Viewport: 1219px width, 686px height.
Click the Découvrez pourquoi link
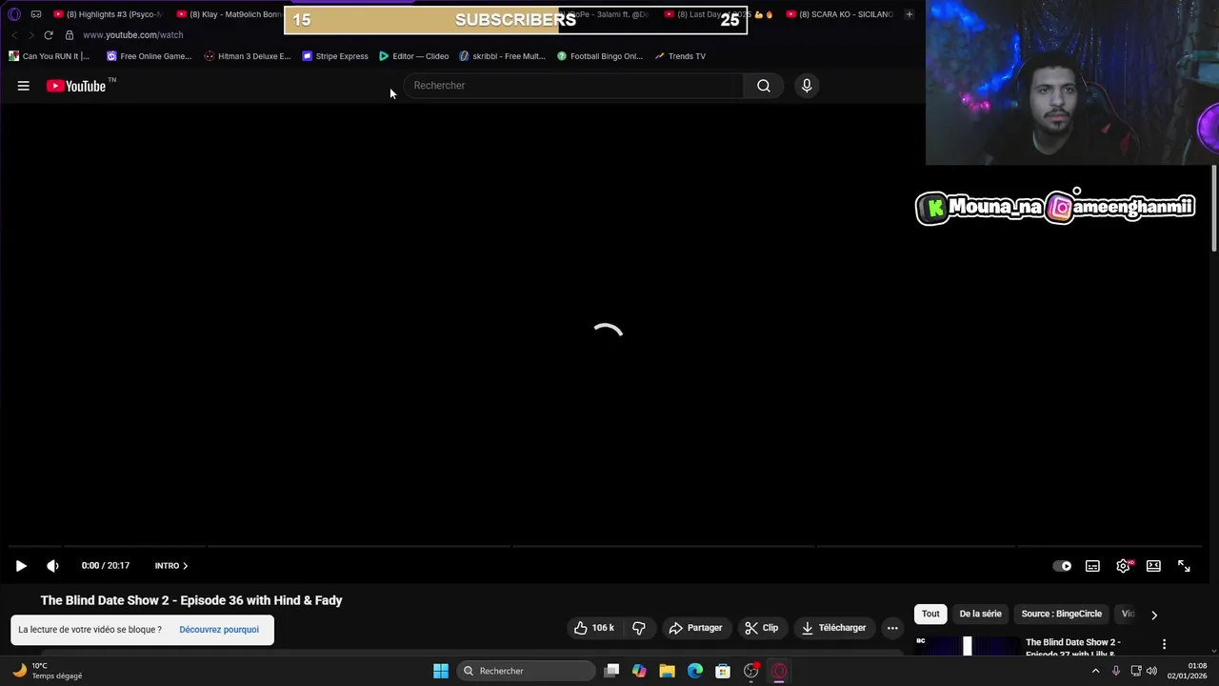coord(219,630)
